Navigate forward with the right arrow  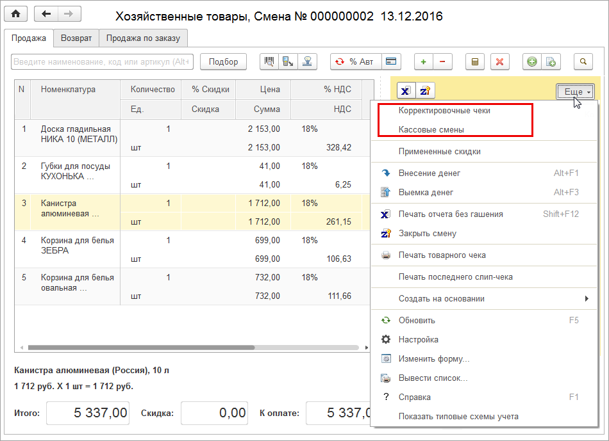coord(69,14)
